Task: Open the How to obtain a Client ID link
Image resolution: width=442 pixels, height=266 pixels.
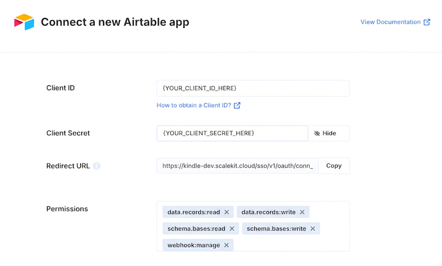Action: click(193, 105)
